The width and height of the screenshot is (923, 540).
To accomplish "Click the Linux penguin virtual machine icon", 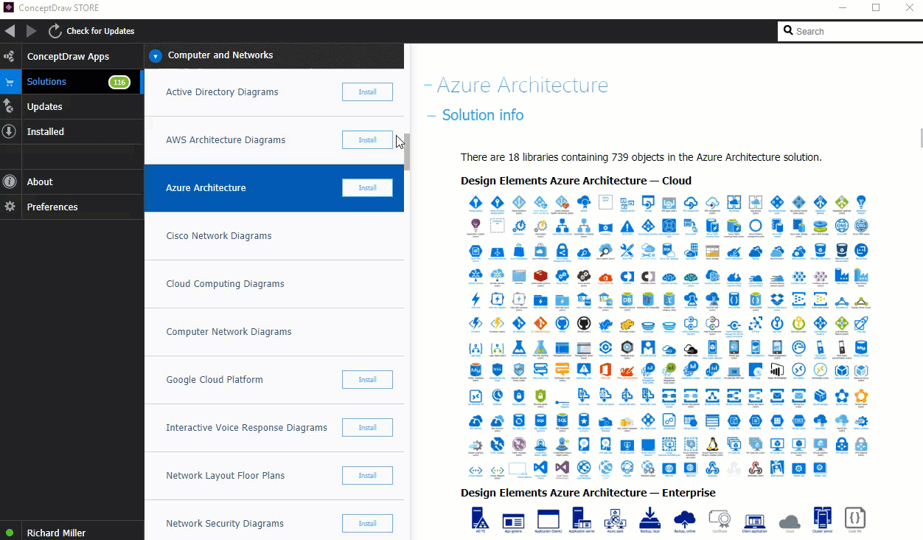I will click(x=712, y=446).
